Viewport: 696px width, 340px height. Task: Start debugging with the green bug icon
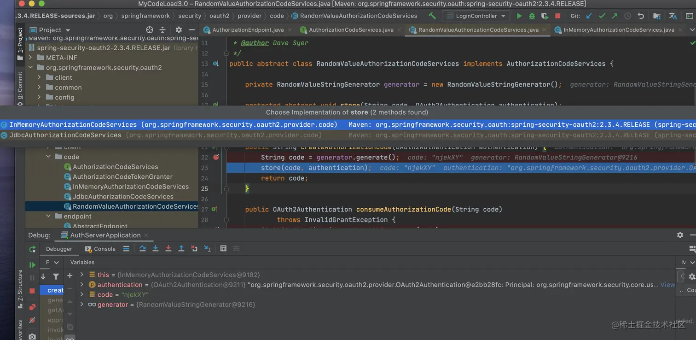[532, 16]
